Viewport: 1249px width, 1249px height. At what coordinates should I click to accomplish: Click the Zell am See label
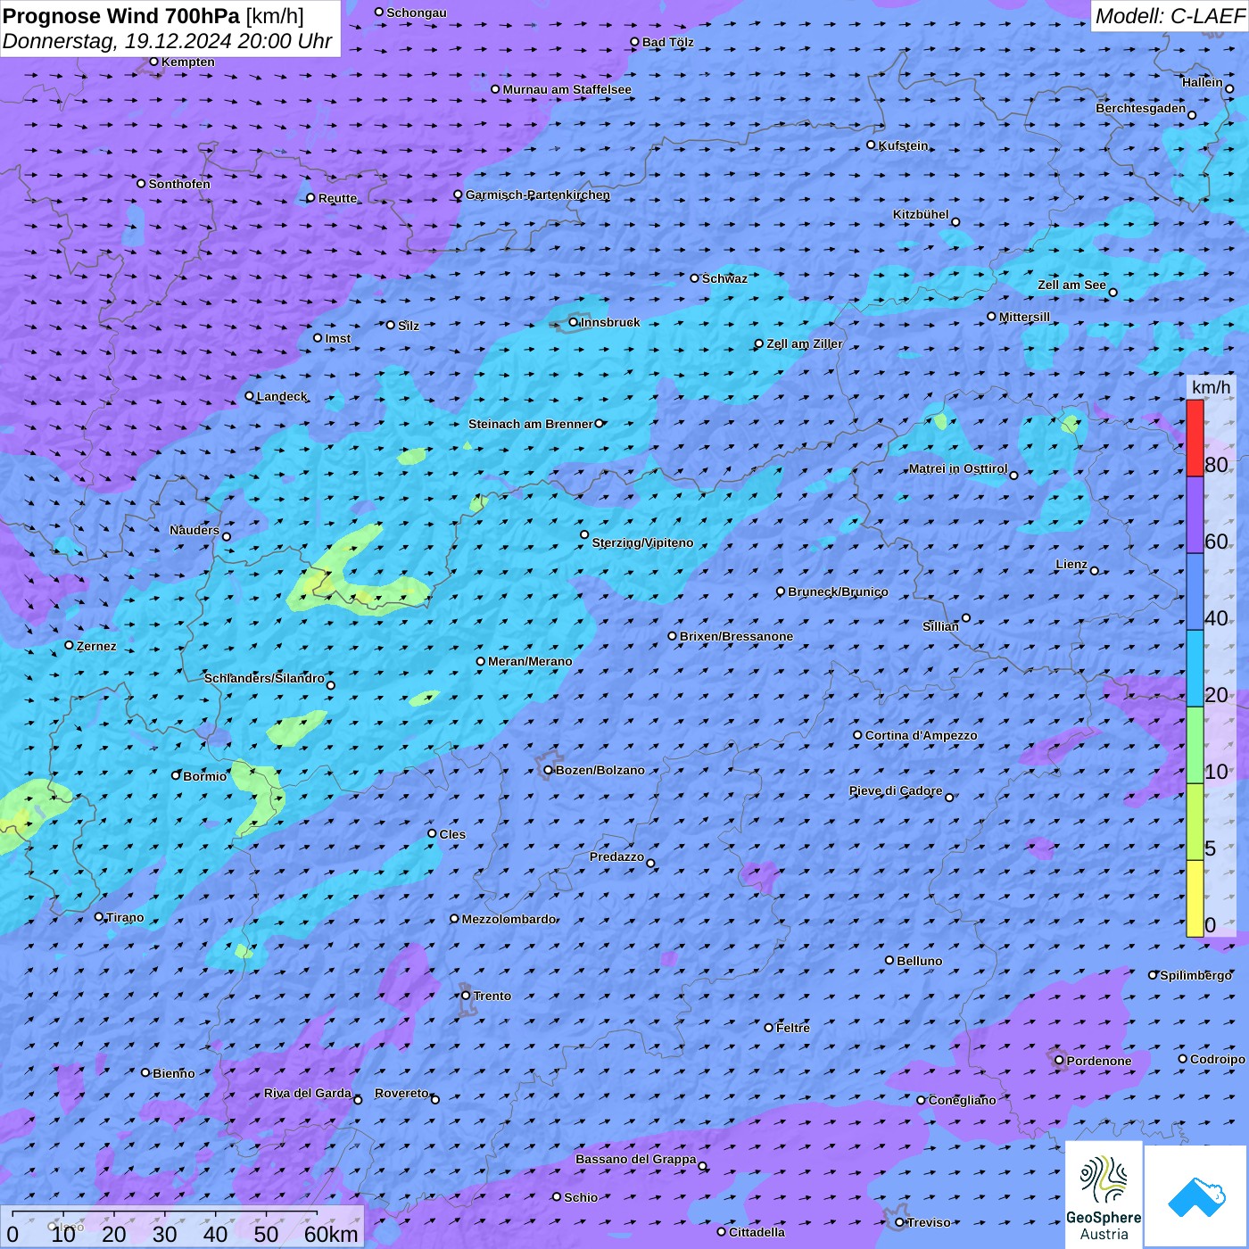pos(1071,285)
